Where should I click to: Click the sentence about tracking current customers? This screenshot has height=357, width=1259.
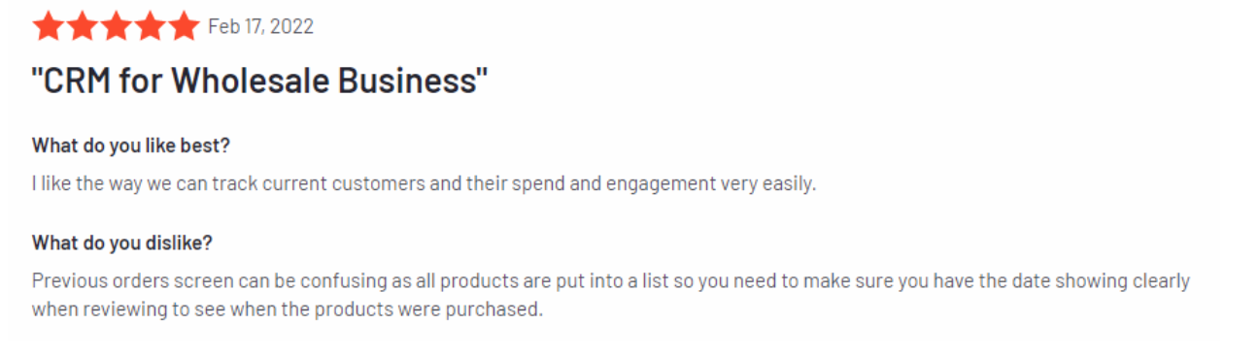[x=424, y=183]
